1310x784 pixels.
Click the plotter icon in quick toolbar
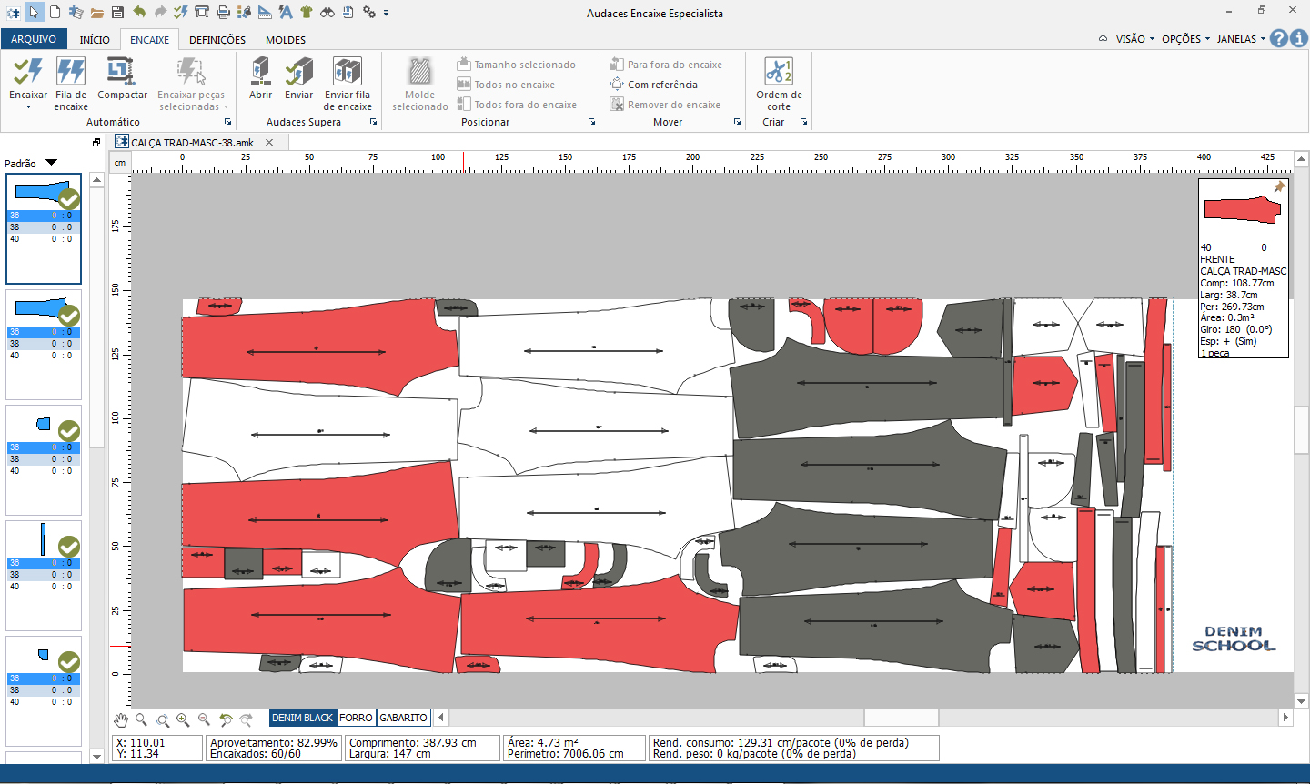click(x=202, y=13)
